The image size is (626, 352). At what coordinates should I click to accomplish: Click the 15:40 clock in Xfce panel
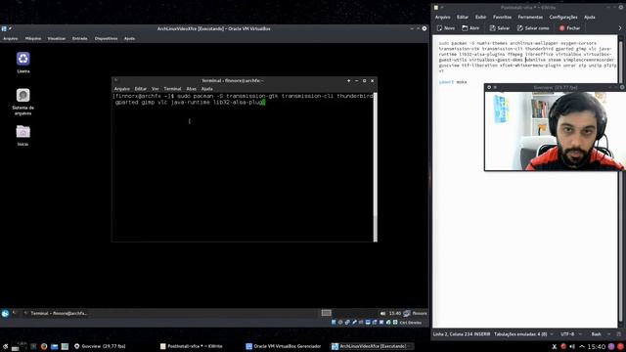[395, 313]
